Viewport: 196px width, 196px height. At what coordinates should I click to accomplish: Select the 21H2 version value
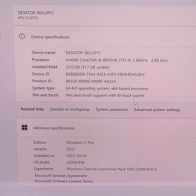(x=71, y=149)
